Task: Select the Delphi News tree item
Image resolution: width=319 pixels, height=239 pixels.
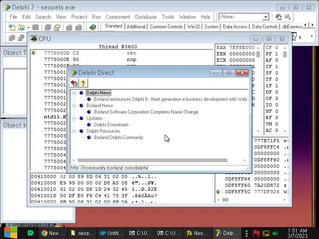Action: point(98,93)
